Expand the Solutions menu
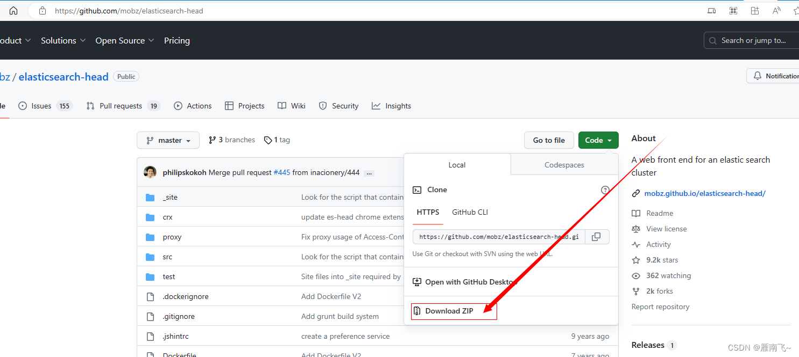Screen dimensions: 799x357 tap(63, 40)
